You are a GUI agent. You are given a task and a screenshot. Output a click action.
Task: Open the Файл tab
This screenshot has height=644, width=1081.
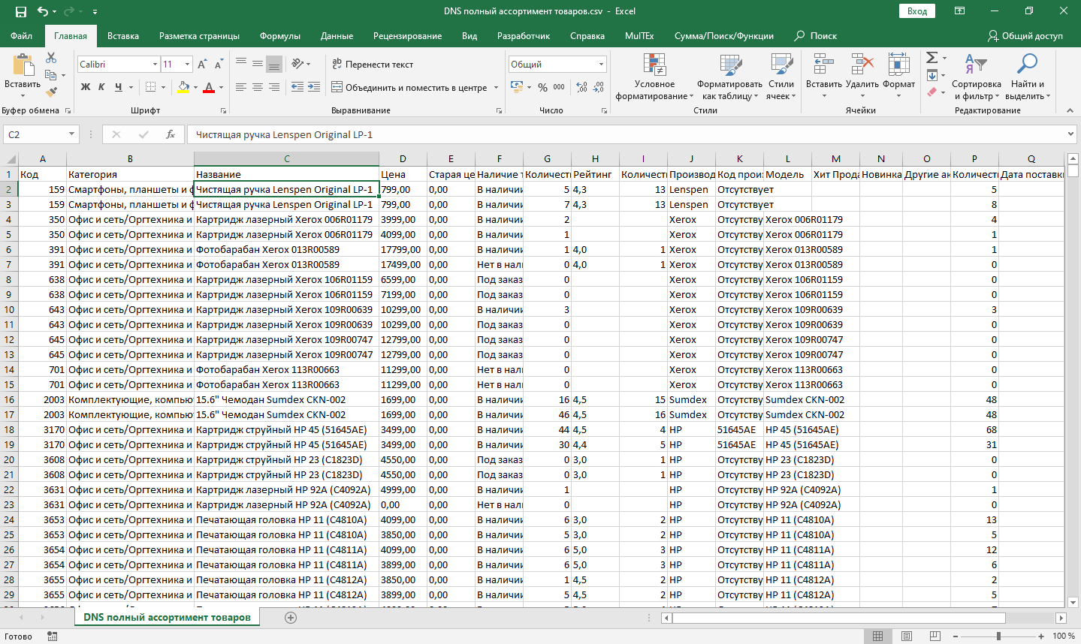22,35
